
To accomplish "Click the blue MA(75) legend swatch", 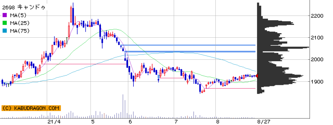I will [x=5, y=30].
